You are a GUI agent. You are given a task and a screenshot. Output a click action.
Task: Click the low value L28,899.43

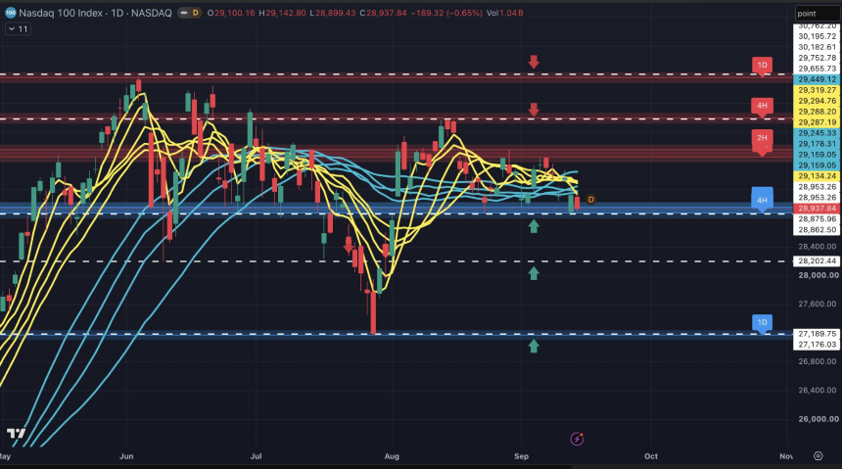click(x=333, y=13)
